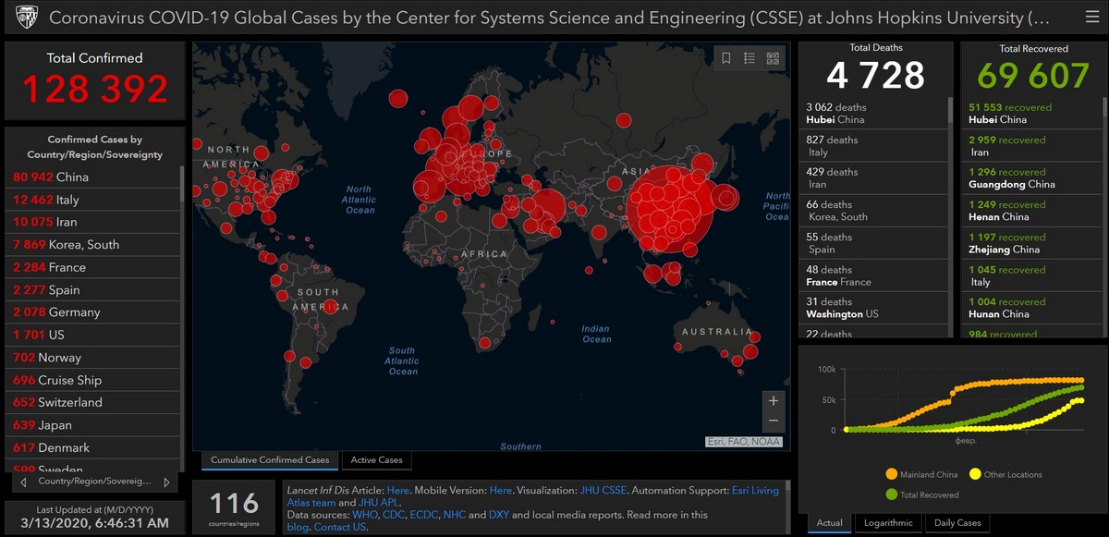Open the NHC data source link
Image resolution: width=1109 pixels, height=537 pixels.
click(x=455, y=515)
